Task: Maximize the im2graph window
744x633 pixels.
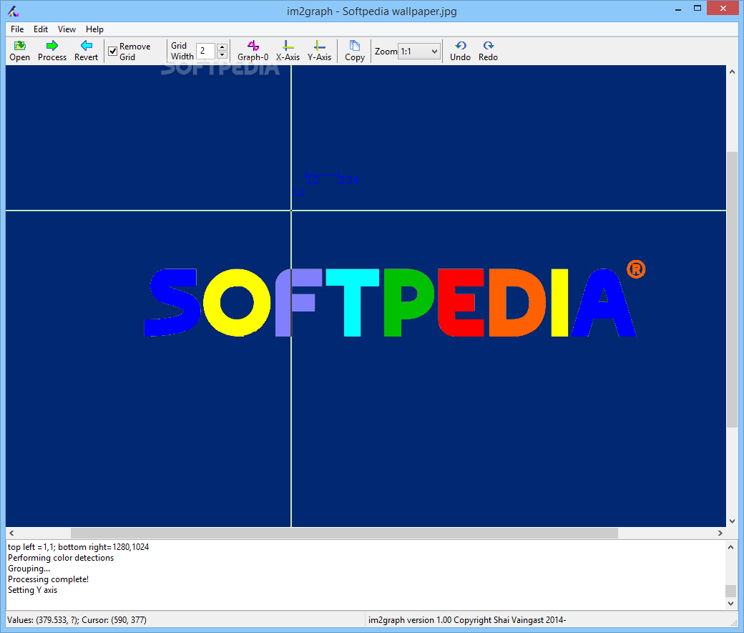Action: click(x=697, y=9)
